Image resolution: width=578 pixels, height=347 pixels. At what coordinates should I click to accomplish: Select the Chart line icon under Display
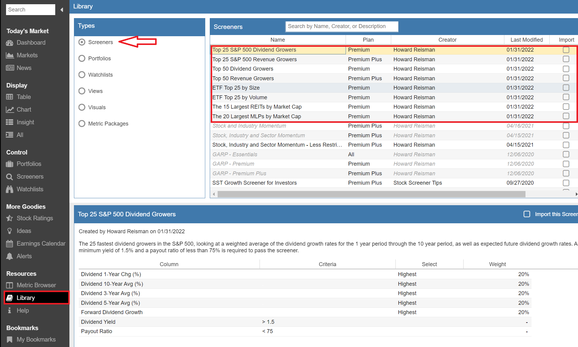click(10, 110)
